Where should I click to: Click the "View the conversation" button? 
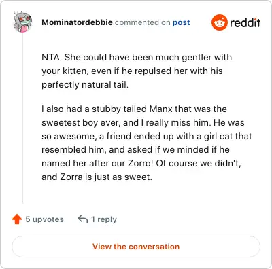pos(136,247)
